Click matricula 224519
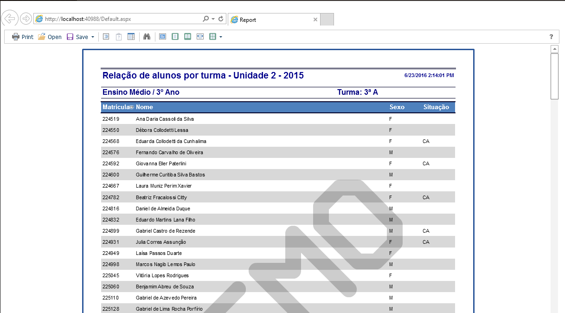 (110, 119)
